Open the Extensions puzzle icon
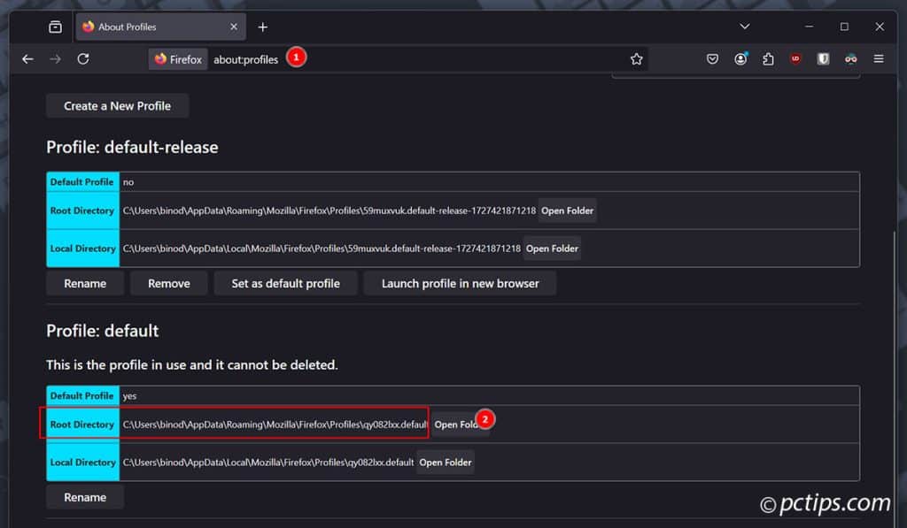Screen dimensions: 907x528 coord(768,59)
